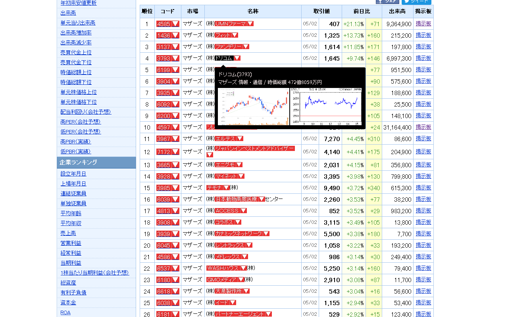508x317 pixels.
Task: Click arrow icon after UMNファーマ name
Action: pyautogui.click(x=250, y=24)
